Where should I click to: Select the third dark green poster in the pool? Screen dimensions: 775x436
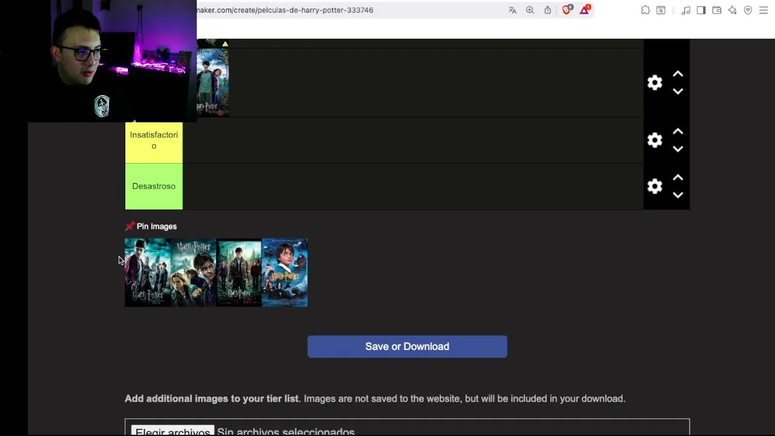point(239,272)
